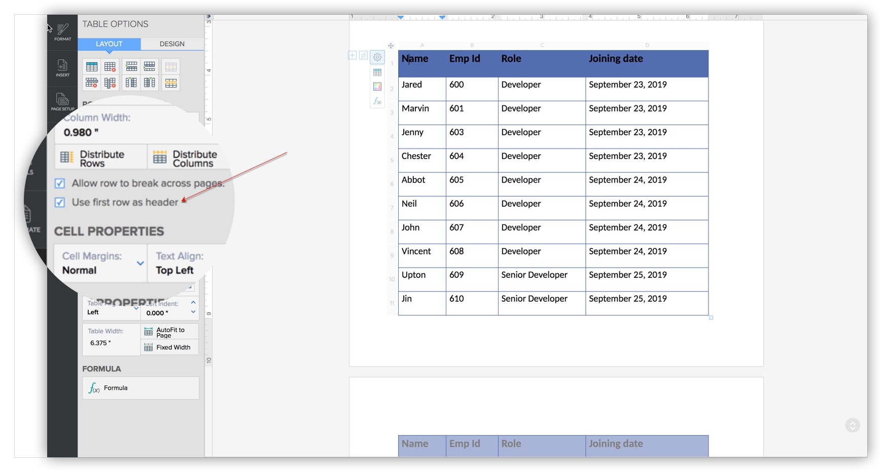Uncheck 'Allow row to break across pages'

tap(60, 183)
